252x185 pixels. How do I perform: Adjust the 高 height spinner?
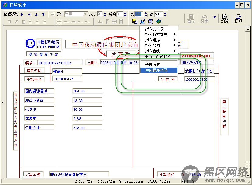[x=165, y=14]
